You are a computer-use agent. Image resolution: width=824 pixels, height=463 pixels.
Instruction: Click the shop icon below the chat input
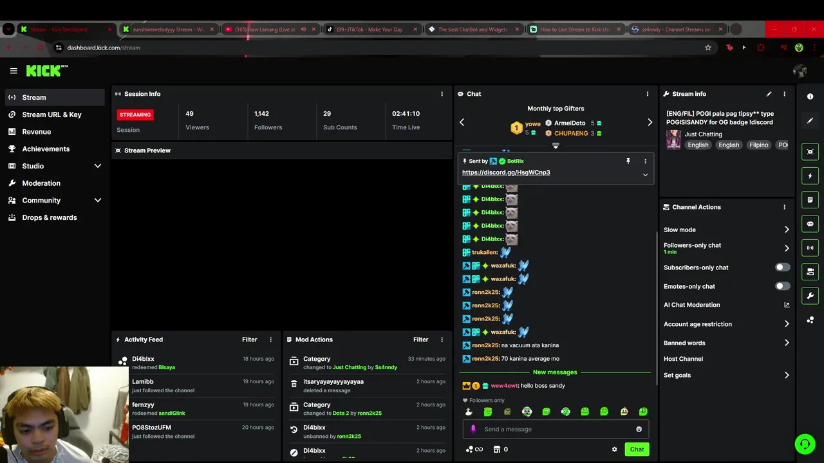(496, 449)
